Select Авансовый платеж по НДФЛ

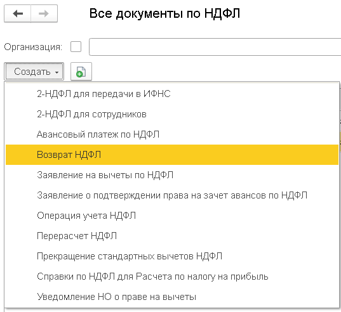tap(172, 134)
